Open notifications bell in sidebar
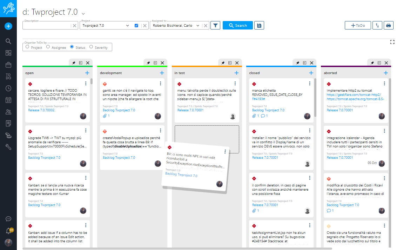 (x=8, y=231)
